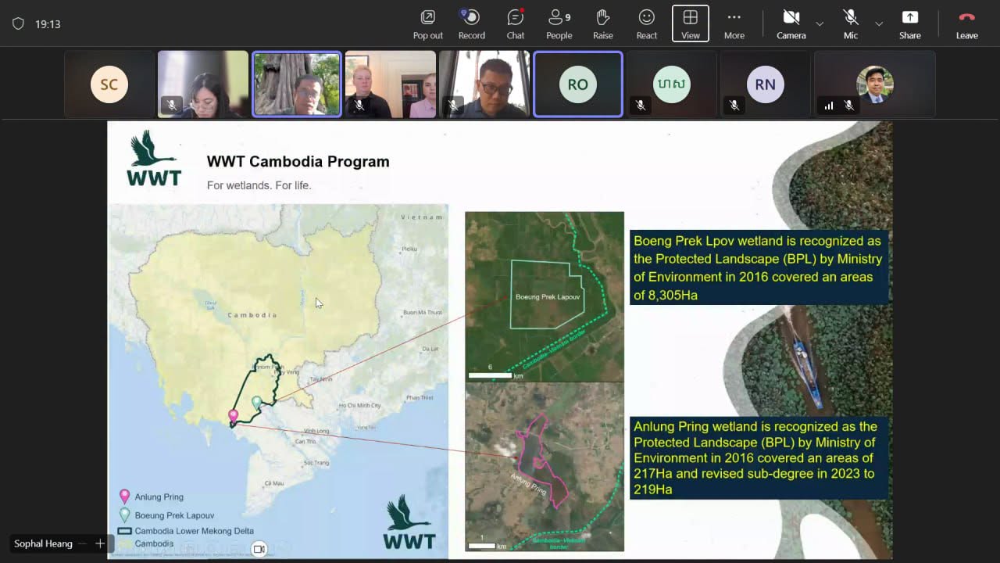The height and width of the screenshot is (563, 1000).
Task: Click the muted mic icon on woman's tile
Action: click(171, 105)
